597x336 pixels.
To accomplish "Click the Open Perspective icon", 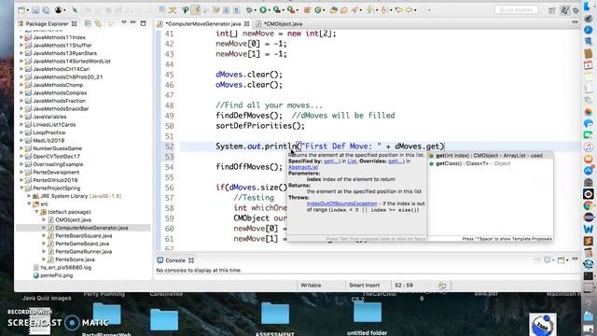I will click(x=551, y=10).
